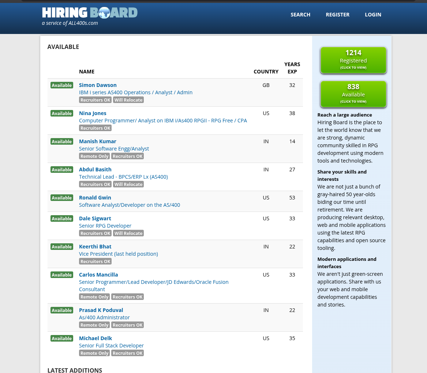Open Dale Sigwart's profile

(x=95, y=218)
